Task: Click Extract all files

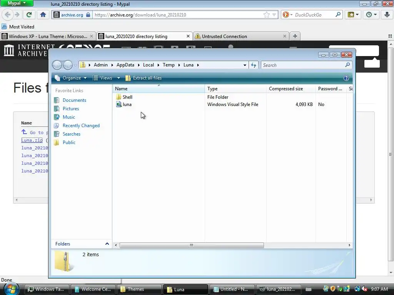Action: (x=144, y=78)
